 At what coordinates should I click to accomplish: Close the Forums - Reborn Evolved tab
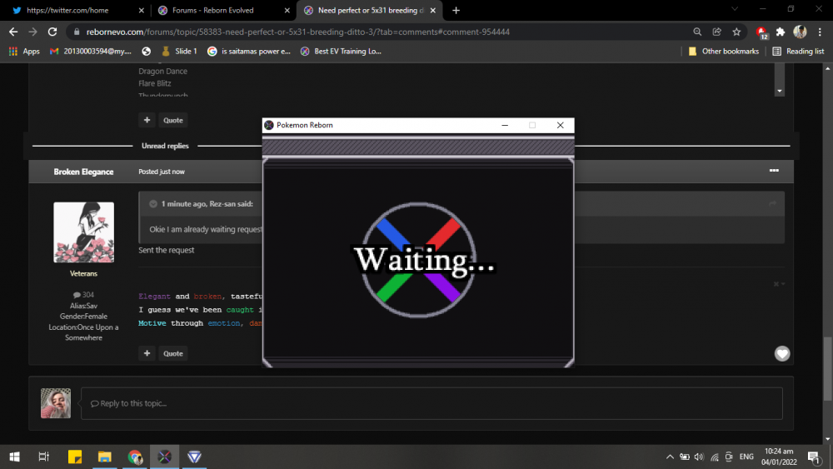(x=287, y=10)
